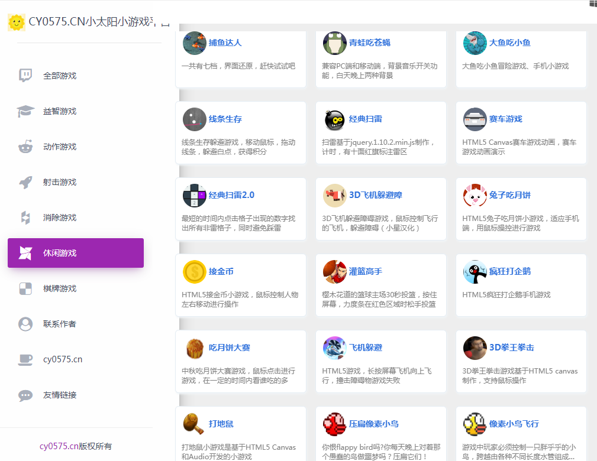Viewport: 597px width, 461px height.
Task: Click the gold coin icon of 接金币
Action: [x=195, y=272]
